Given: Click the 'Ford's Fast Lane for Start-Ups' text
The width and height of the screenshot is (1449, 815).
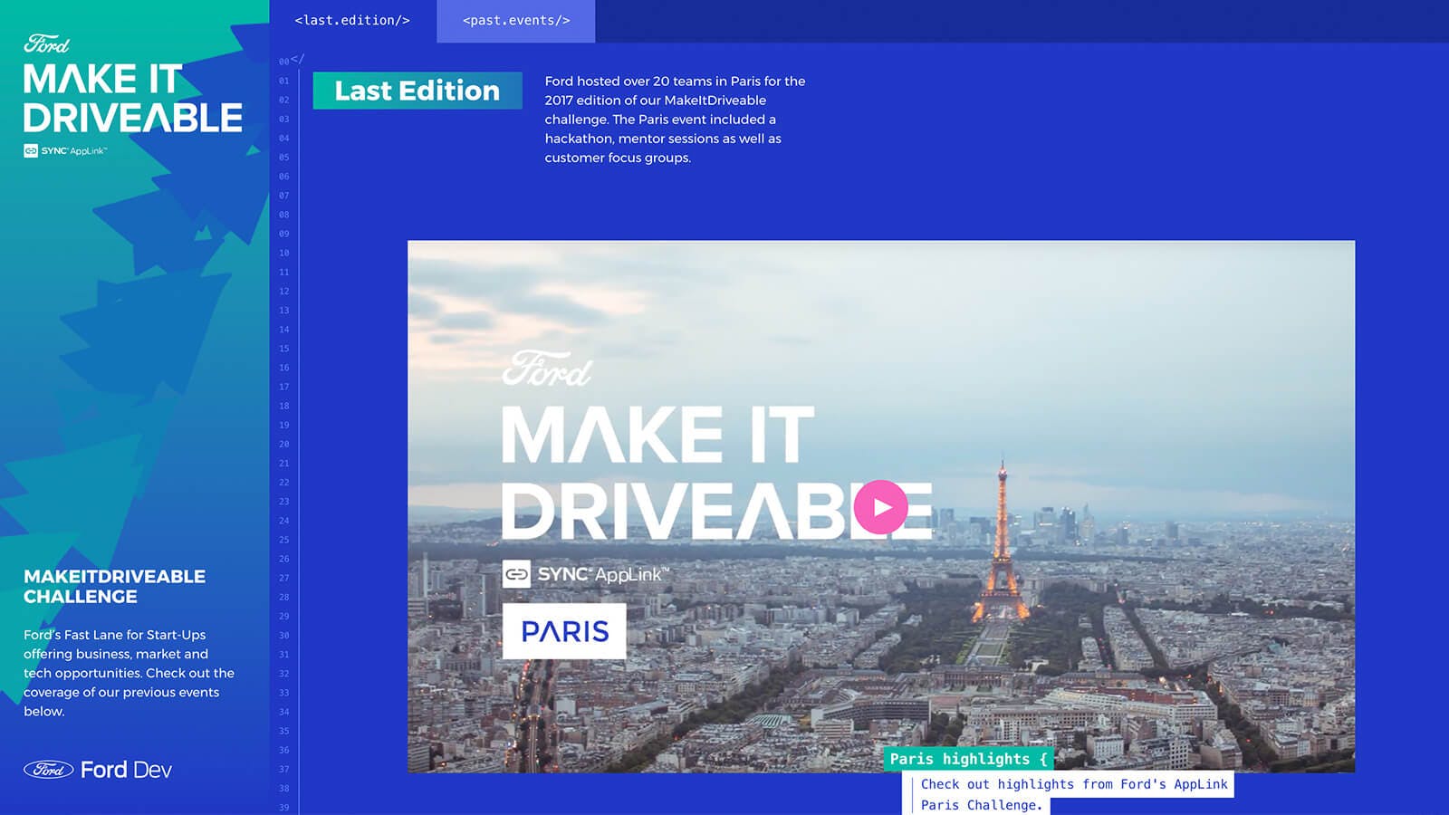Looking at the screenshot, I should coord(114,635).
